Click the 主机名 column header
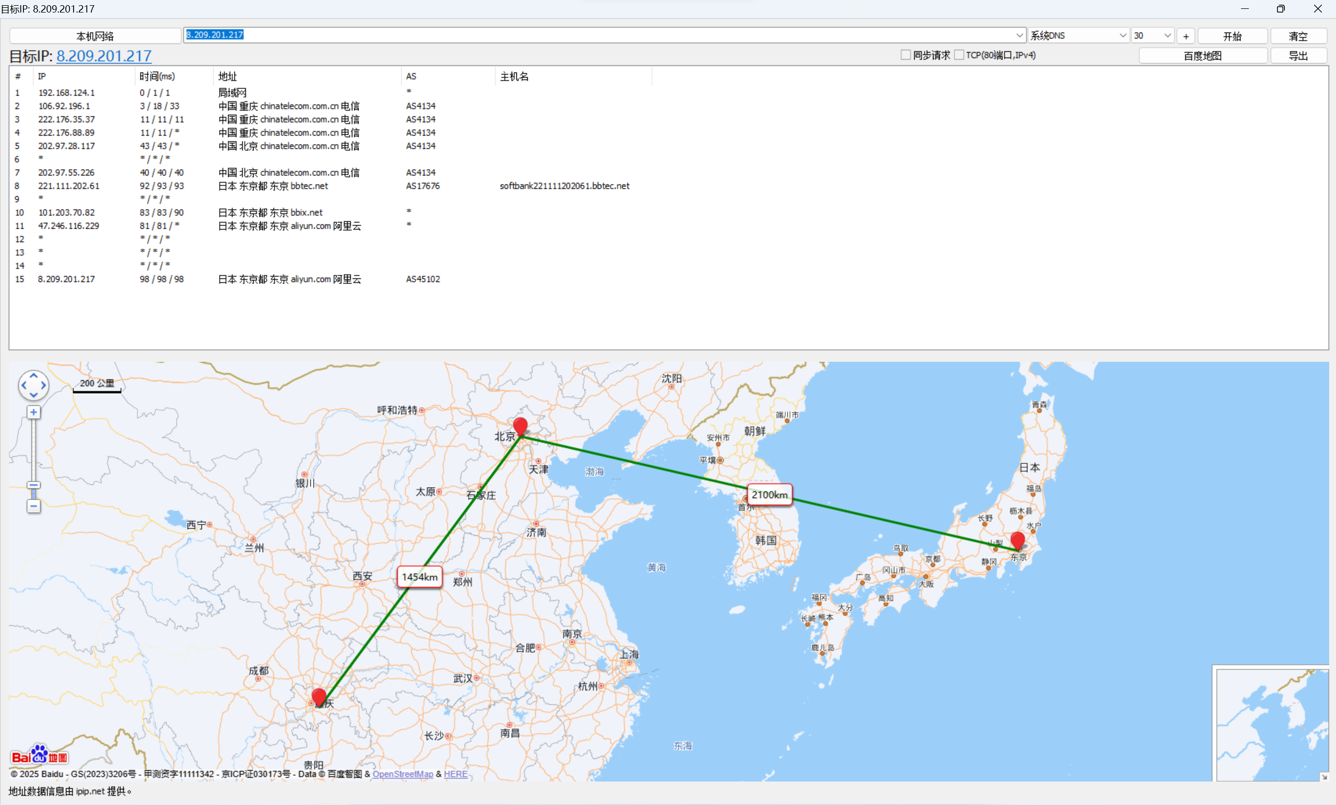The height and width of the screenshot is (805, 1336). (x=514, y=76)
